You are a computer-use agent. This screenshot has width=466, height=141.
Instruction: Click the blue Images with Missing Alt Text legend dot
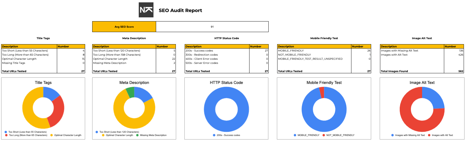tap(392, 135)
